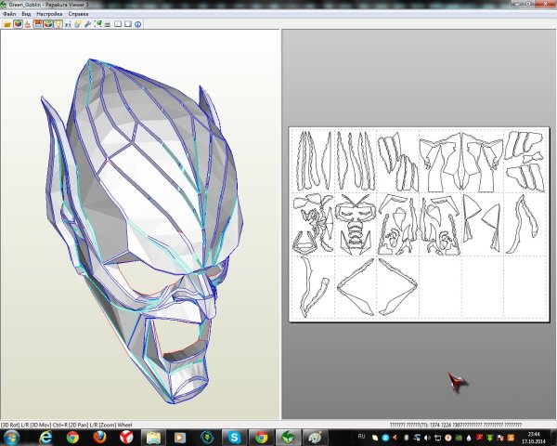Click the Bluetooth tray icon

point(407,438)
